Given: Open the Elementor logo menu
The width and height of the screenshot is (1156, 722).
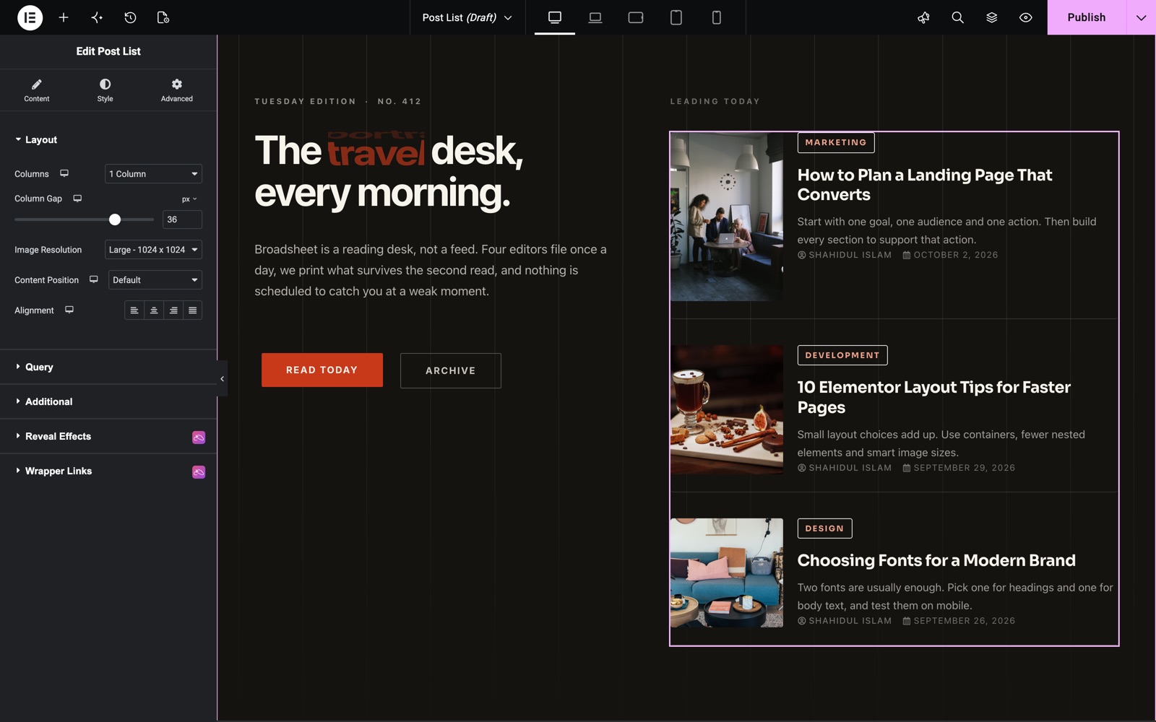Looking at the screenshot, I should (x=30, y=17).
